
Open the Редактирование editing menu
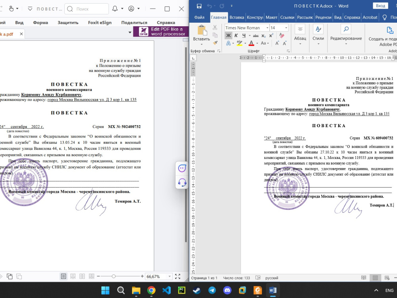(x=346, y=35)
